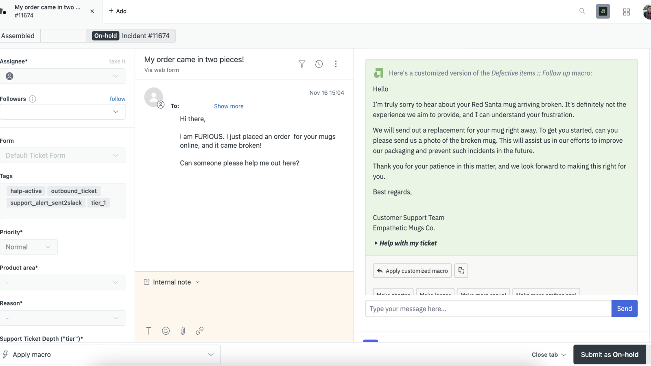Copy the customized macro text icon
Image resolution: width=651 pixels, height=366 pixels.
(461, 271)
